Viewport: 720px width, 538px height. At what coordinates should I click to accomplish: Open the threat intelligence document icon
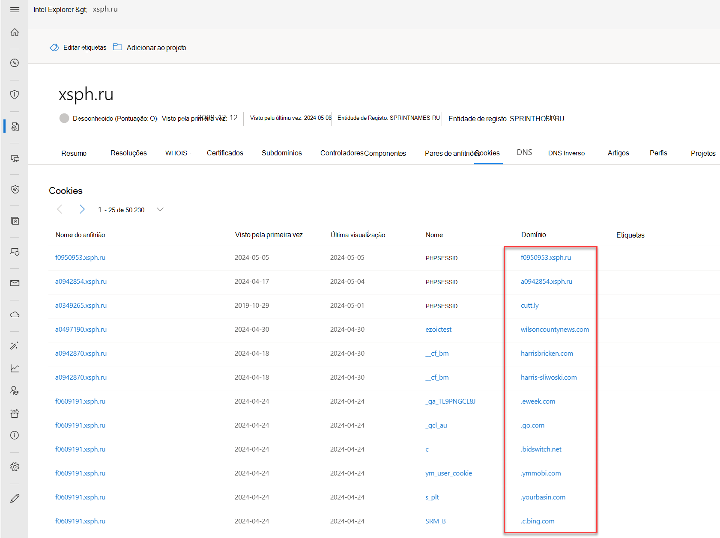coord(15,126)
